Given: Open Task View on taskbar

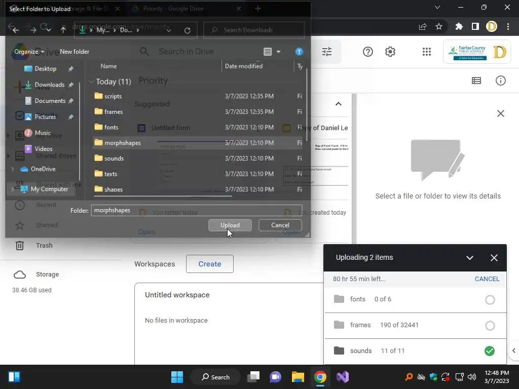Looking at the screenshot, I should point(253,377).
